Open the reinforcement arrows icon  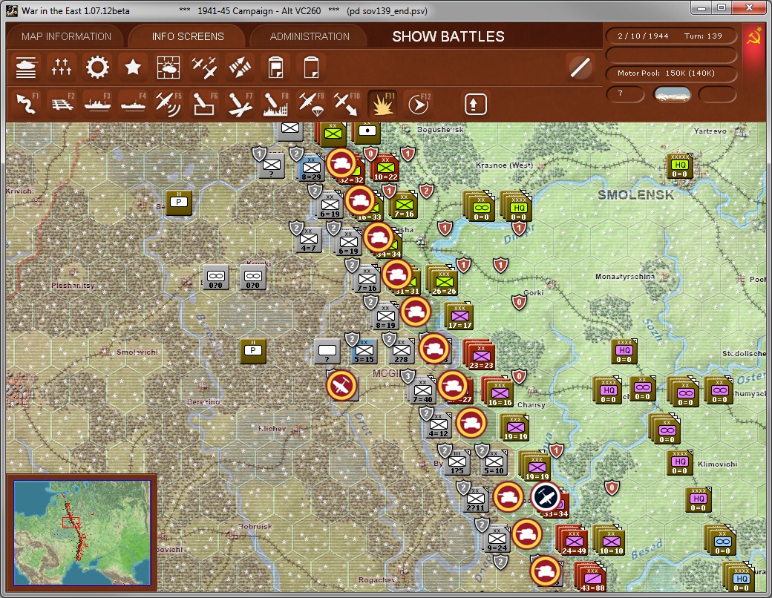(x=240, y=68)
